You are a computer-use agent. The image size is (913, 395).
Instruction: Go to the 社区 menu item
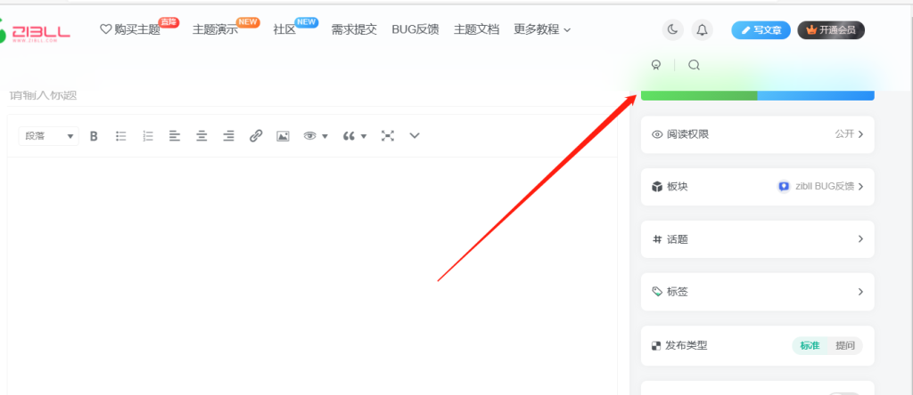tap(284, 29)
